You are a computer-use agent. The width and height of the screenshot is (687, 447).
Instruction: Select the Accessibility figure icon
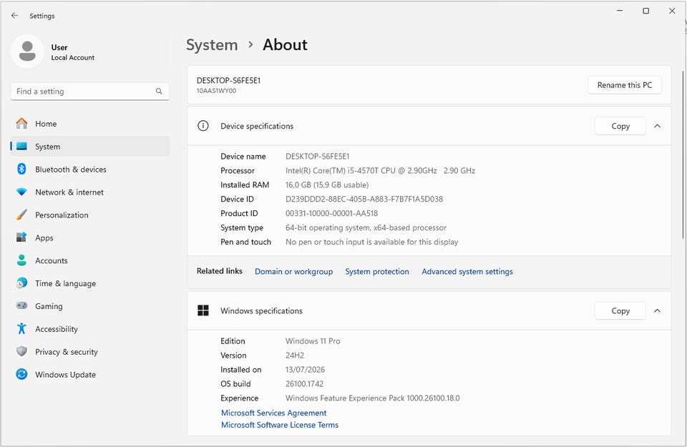tap(21, 328)
